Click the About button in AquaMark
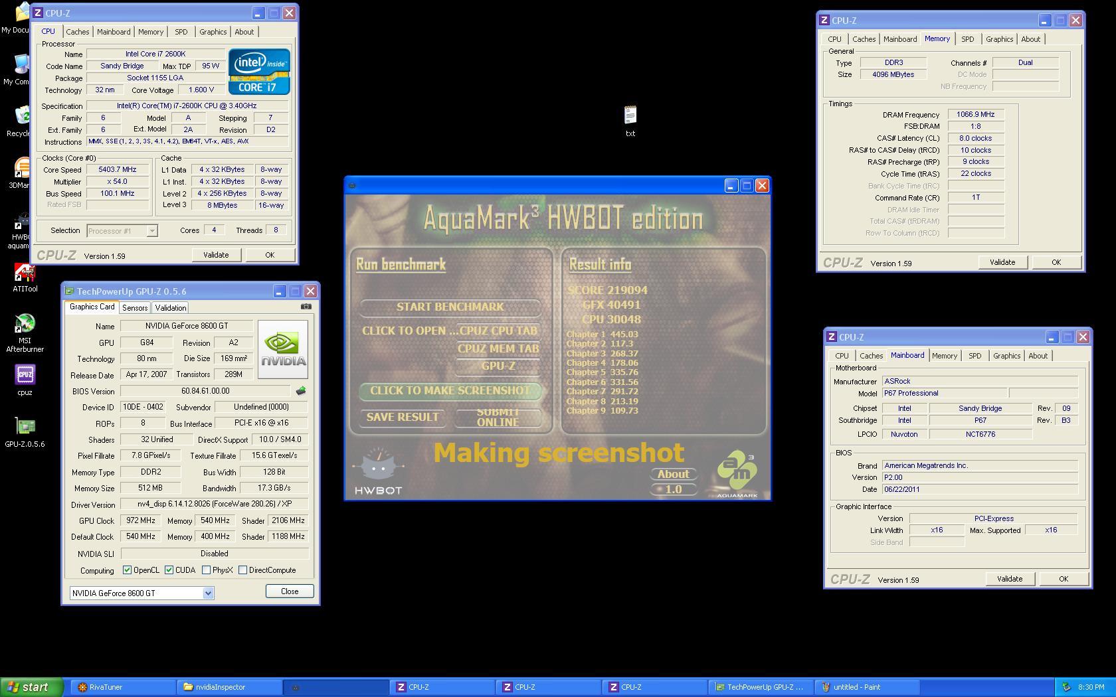This screenshot has width=1116, height=697. pos(673,474)
